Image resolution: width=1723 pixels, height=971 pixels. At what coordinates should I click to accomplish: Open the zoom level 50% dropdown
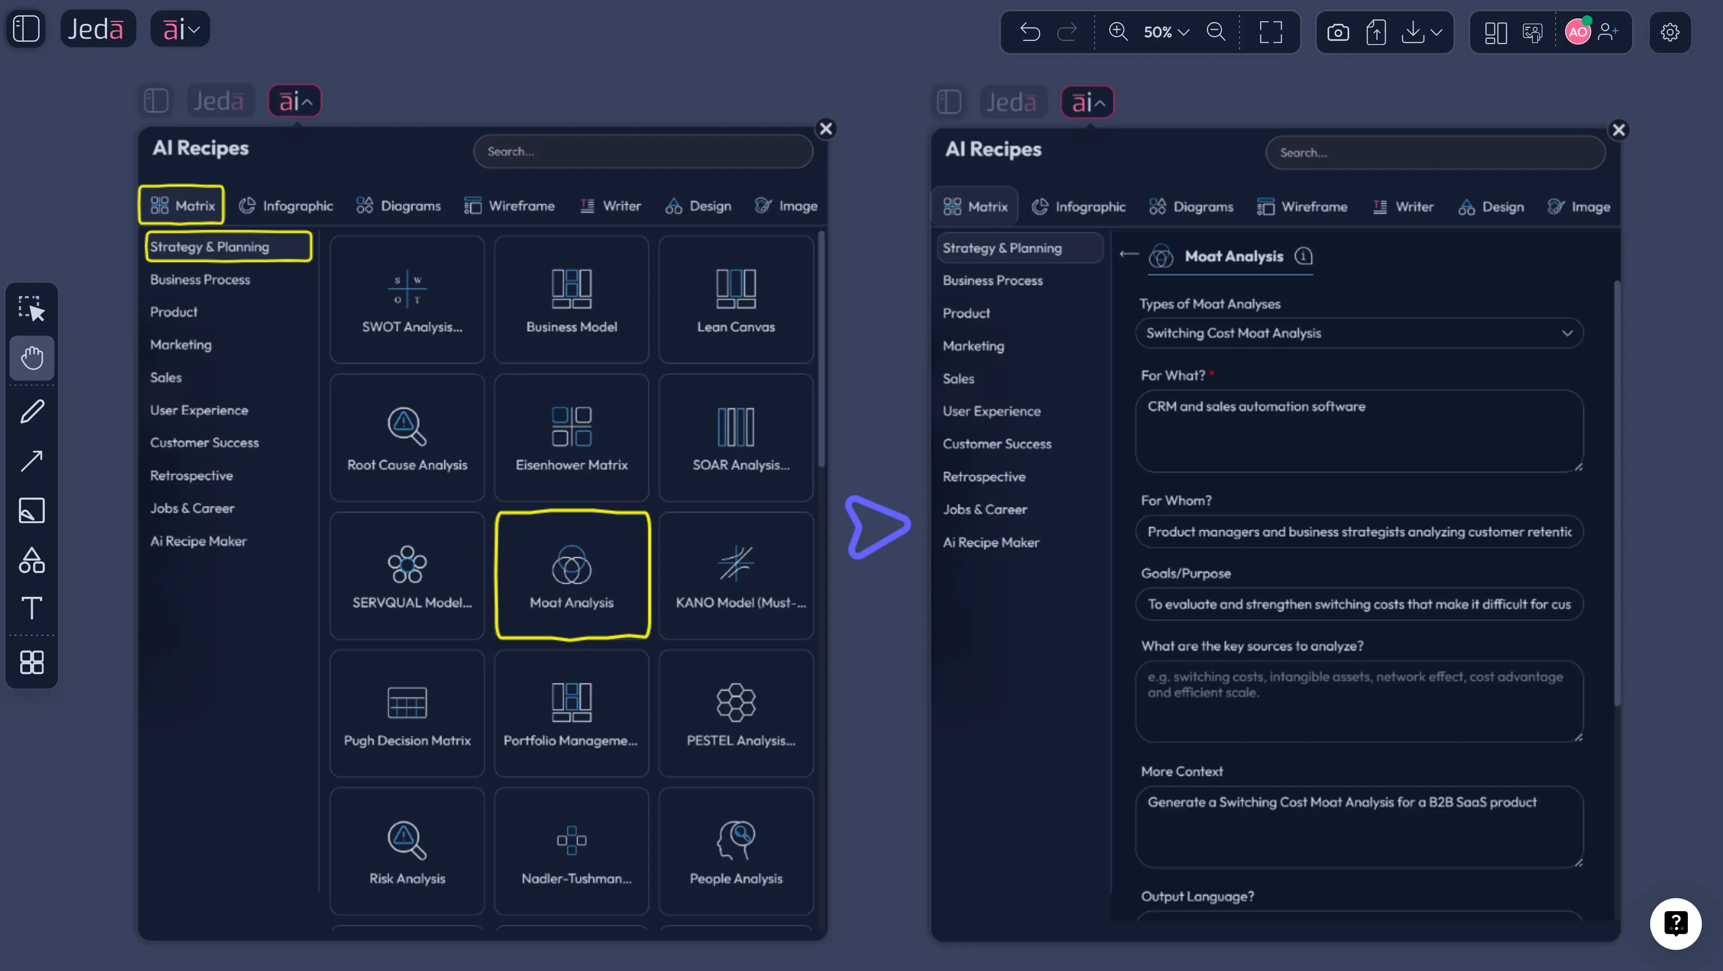[x=1166, y=32]
